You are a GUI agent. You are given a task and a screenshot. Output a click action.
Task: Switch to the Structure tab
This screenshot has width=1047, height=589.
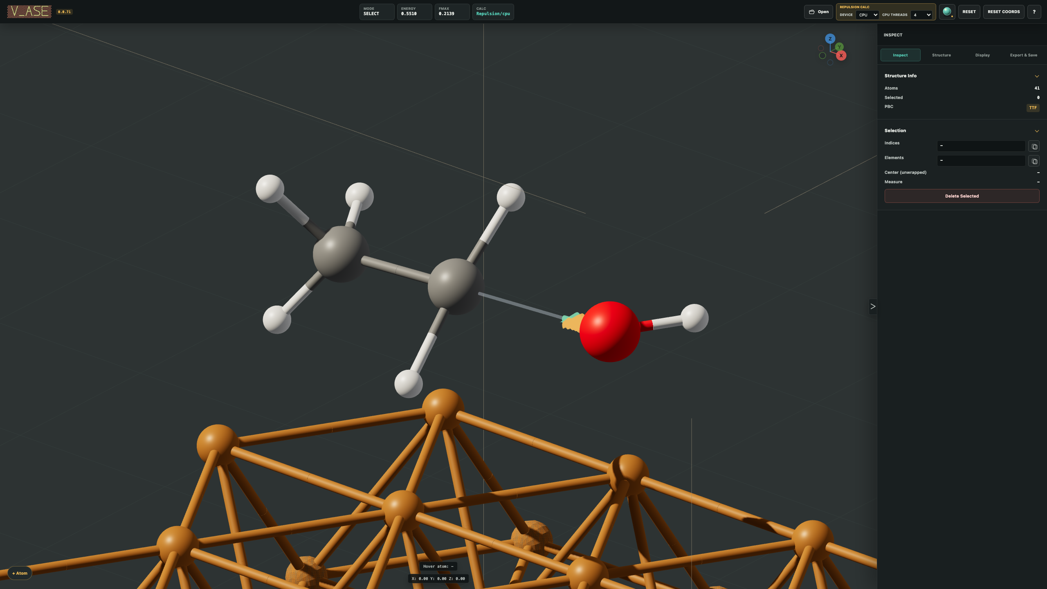coord(941,55)
